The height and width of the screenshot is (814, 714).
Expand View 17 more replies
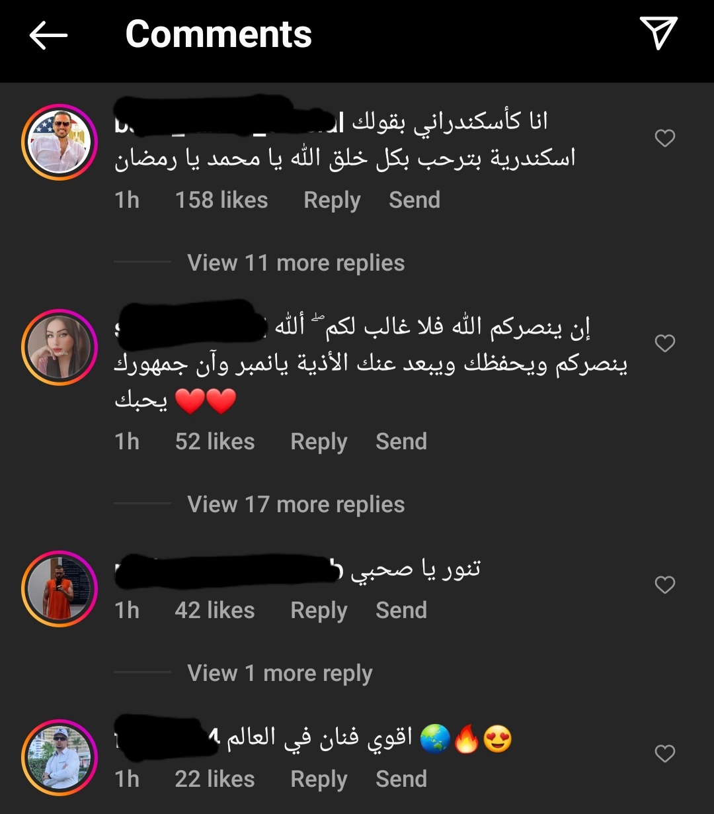pos(296,504)
